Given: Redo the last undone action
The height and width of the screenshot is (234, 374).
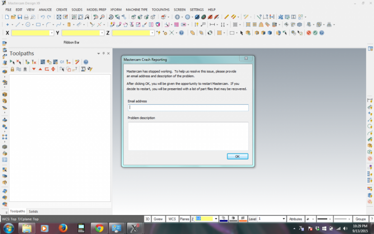Looking at the screenshot, I should click(49, 17).
